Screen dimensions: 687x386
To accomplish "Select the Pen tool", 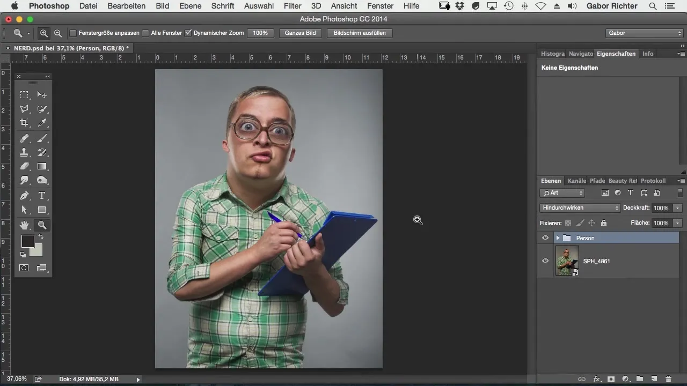I will [25, 196].
